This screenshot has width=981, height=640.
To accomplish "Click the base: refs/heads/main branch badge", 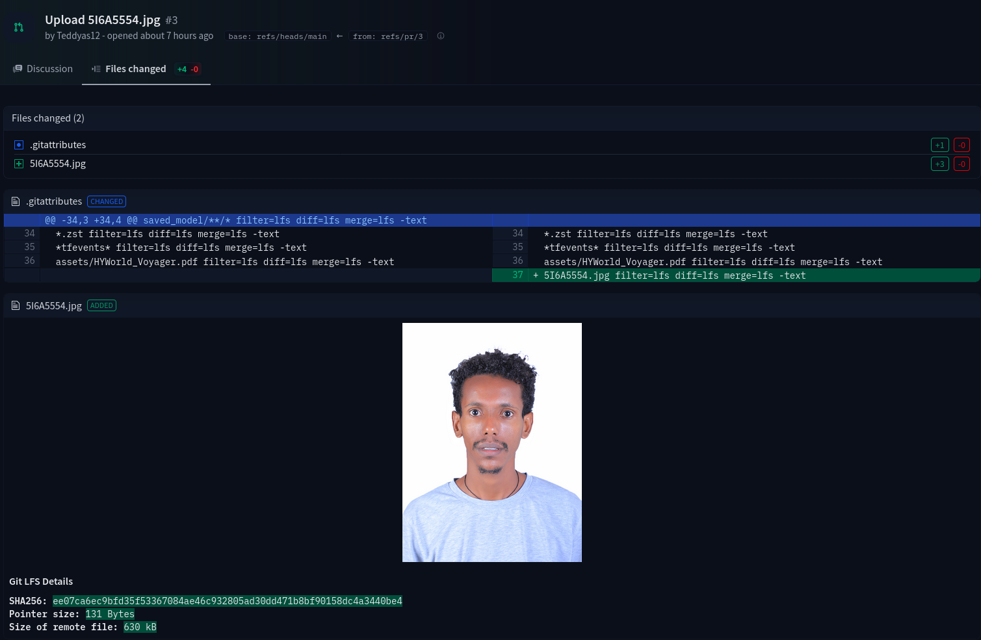I will click(x=278, y=36).
